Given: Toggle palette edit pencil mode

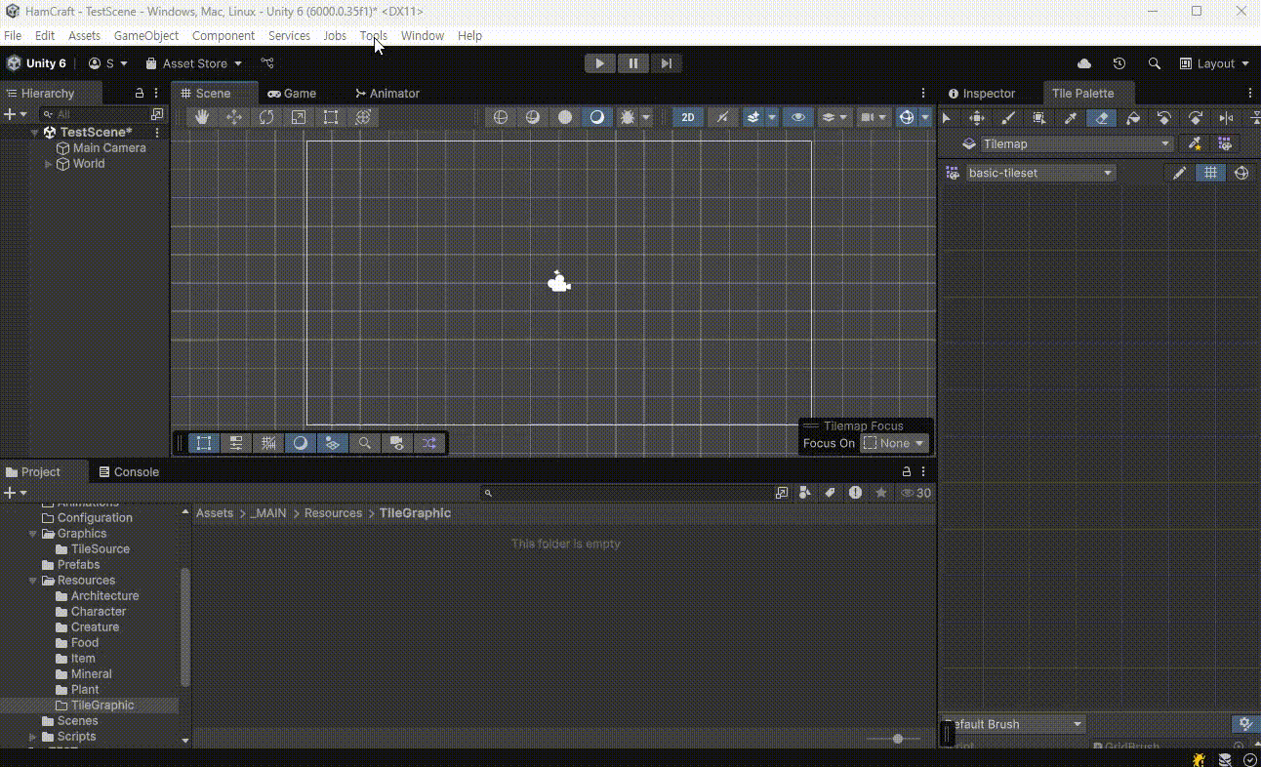Looking at the screenshot, I should pos(1179,173).
